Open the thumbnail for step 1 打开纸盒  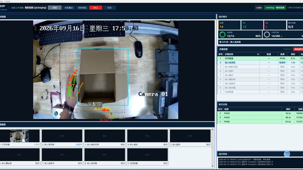click(x=20, y=136)
